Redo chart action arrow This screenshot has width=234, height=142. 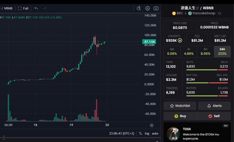coord(45,8)
